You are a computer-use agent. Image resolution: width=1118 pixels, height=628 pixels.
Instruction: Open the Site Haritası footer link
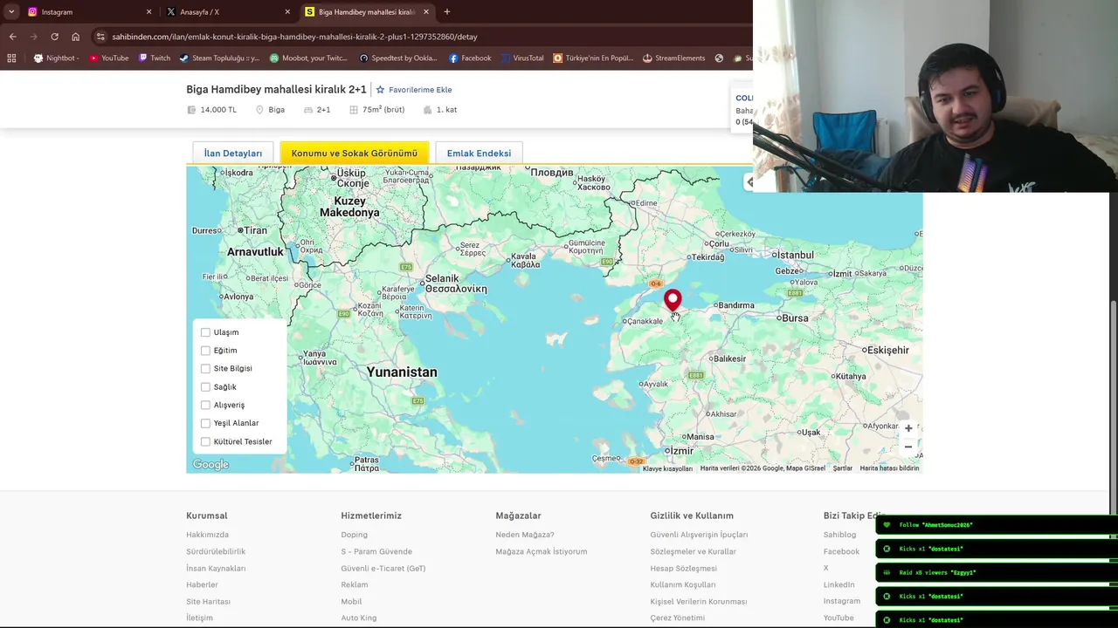coord(208,601)
